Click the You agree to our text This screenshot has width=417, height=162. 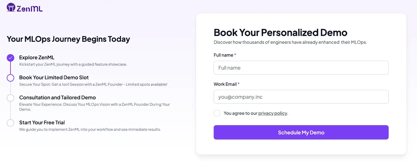pyautogui.click(x=240, y=113)
